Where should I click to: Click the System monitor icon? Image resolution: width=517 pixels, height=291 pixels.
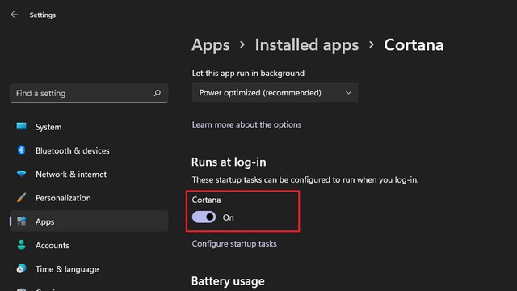(x=22, y=126)
